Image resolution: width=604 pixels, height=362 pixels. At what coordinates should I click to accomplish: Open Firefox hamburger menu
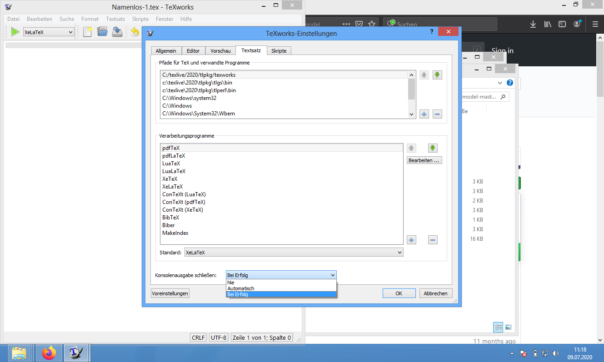(595, 24)
